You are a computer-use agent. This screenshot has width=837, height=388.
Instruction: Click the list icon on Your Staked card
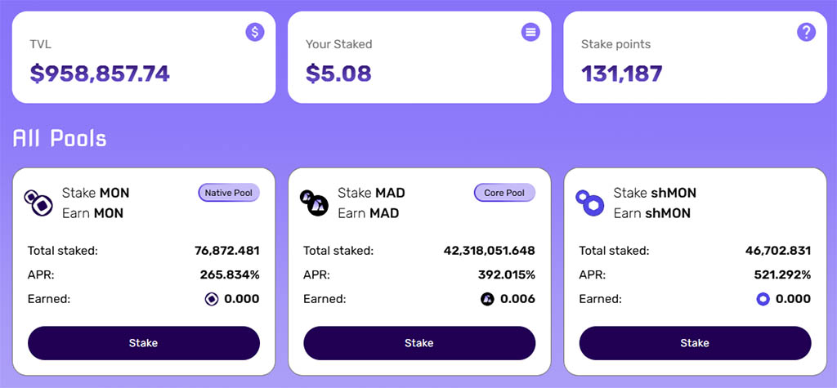click(x=530, y=33)
